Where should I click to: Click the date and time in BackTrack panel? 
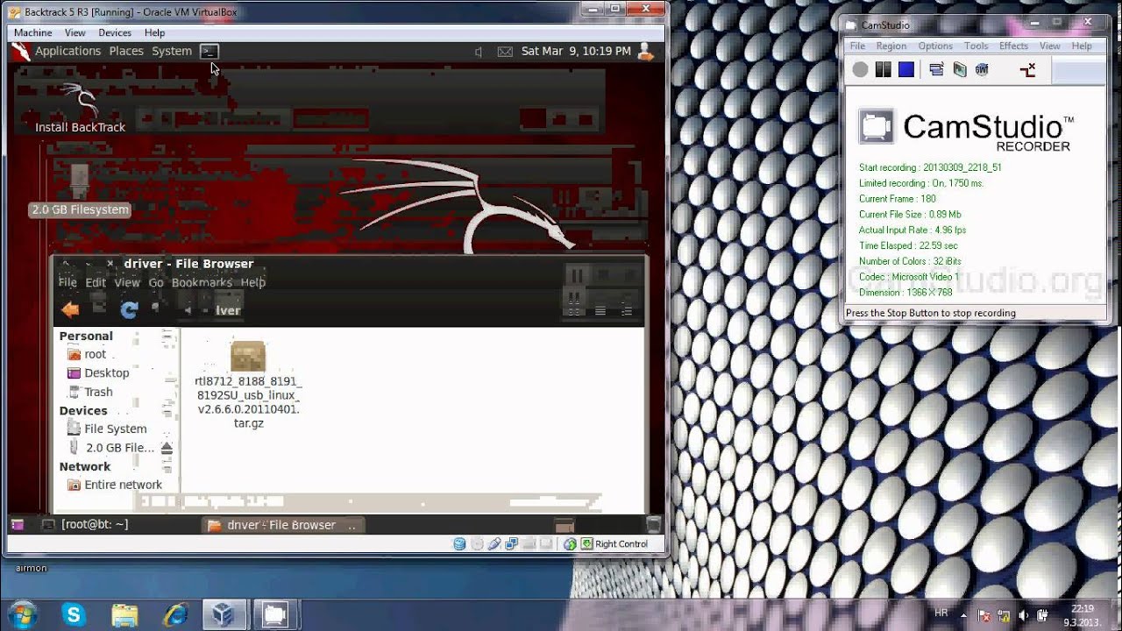point(576,51)
